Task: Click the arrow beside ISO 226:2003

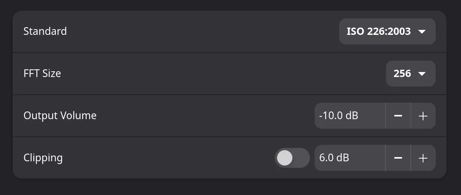Action: point(422,31)
